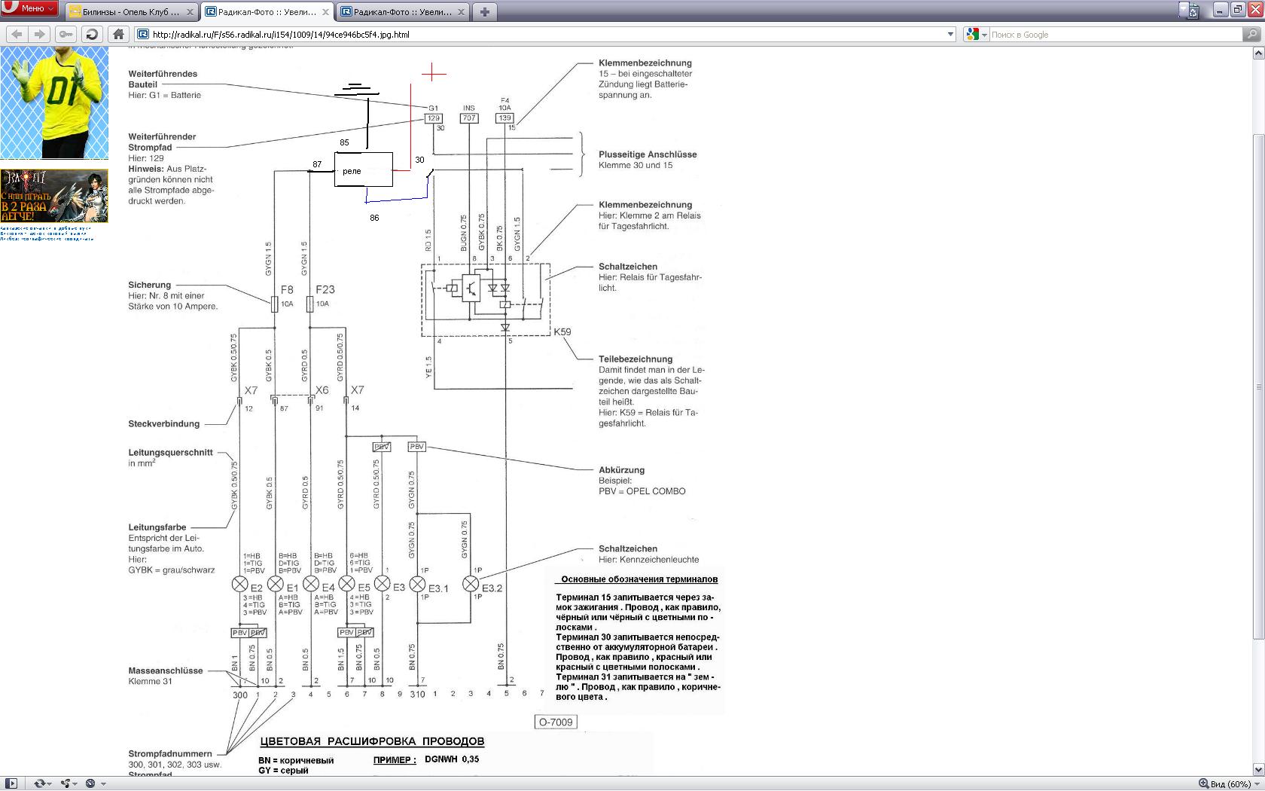Viewport: 1265px width, 791px height.
Task: Open the Google search engine selector
Action: [x=976, y=34]
